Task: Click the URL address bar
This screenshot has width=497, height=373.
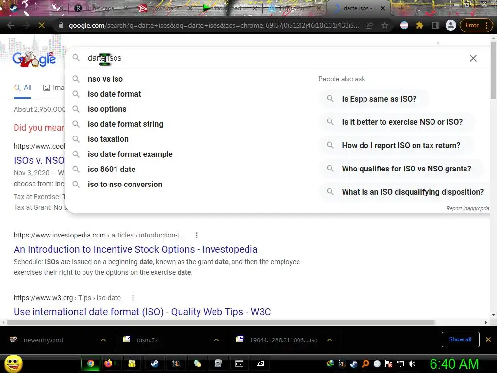Action: [x=214, y=25]
